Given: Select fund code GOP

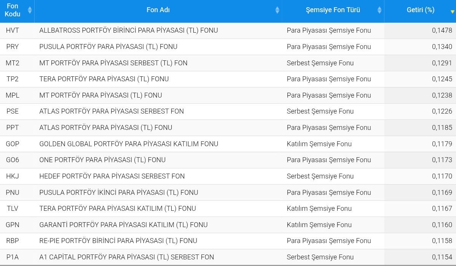Looking at the screenshot, I should click(13, 144).
